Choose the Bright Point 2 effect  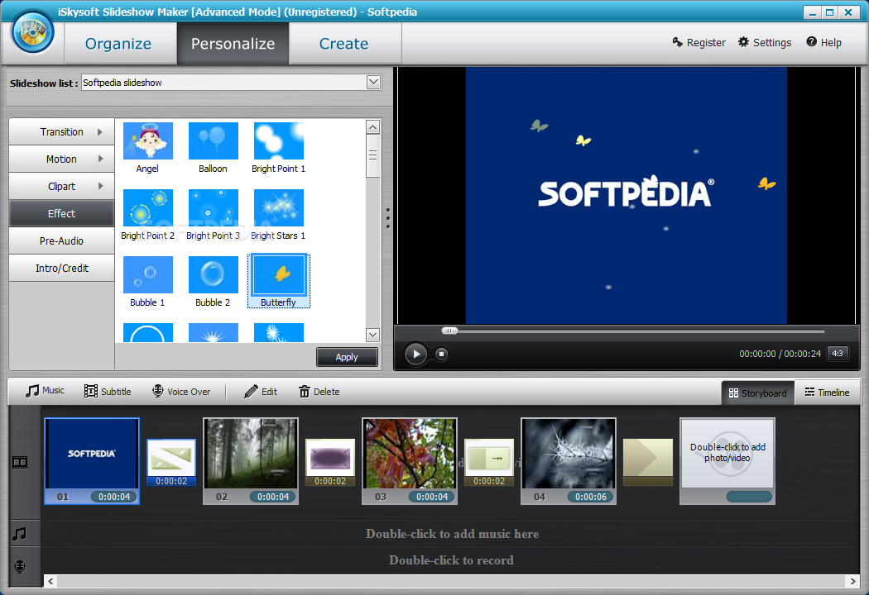tap(147, 208)
